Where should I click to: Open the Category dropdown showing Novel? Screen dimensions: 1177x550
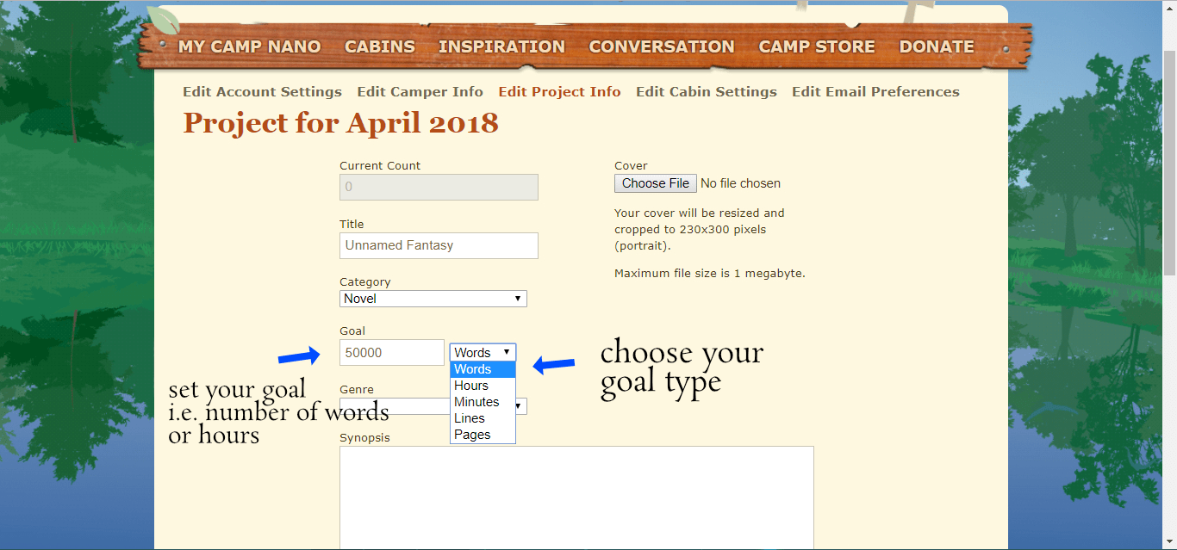433,299
